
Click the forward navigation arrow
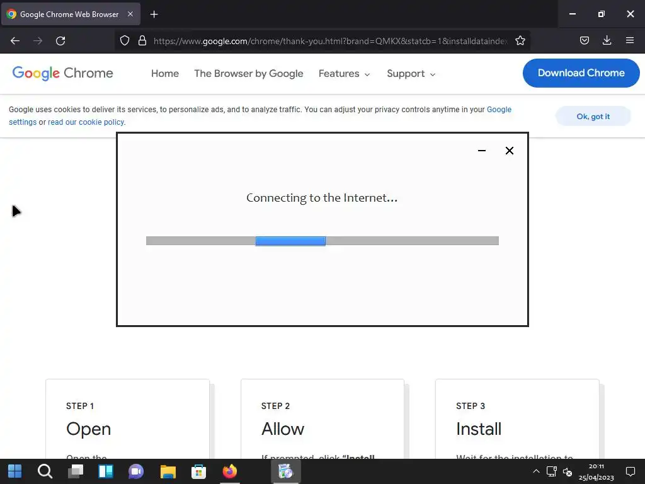click(38, 41)
